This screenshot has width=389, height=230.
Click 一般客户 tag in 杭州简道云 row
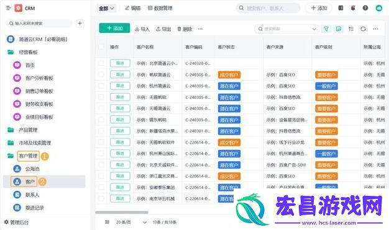(326, 86)
